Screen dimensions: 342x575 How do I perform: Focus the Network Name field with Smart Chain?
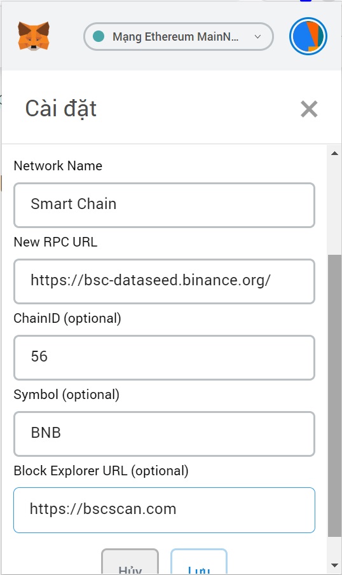tap(164, 205)
